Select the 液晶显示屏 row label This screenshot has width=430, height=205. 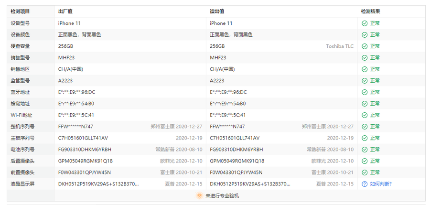point(22,184)
